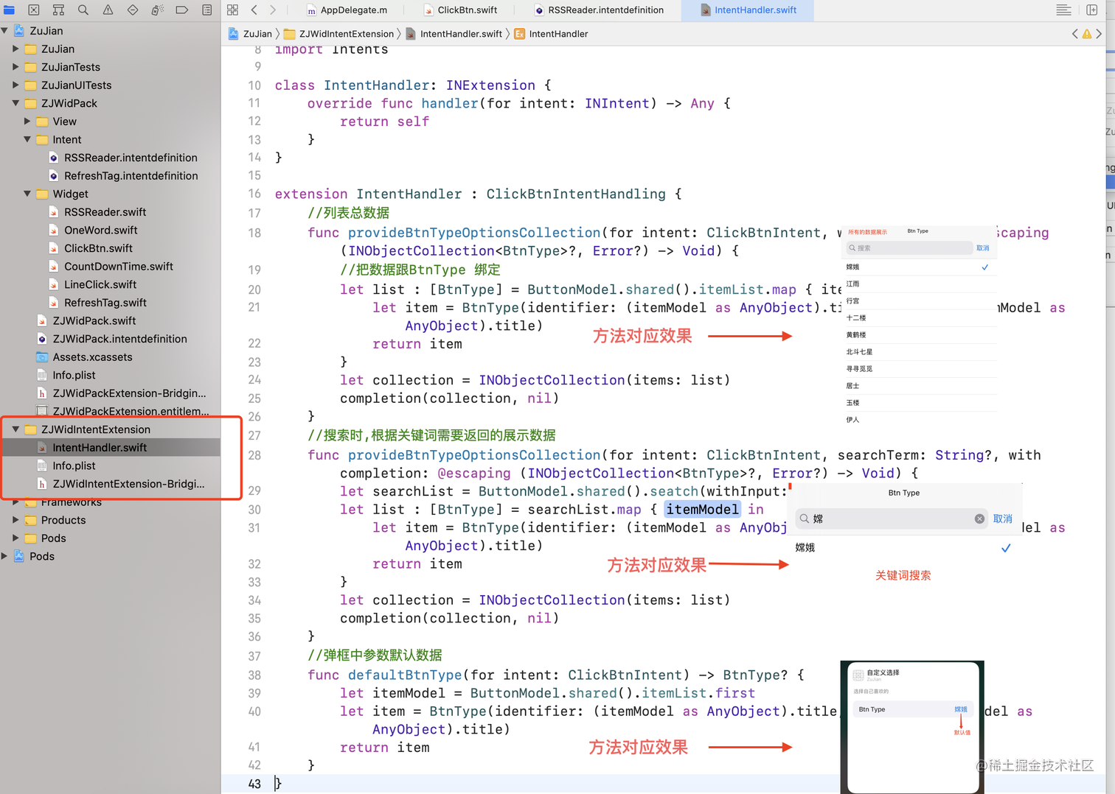Collapse the Widget folder

pyautogui.click(x=27, y=194)
